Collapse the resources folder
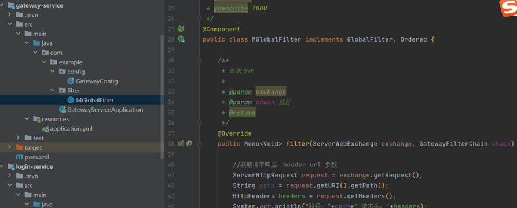517x208 pixels. (x=27, y=119)
